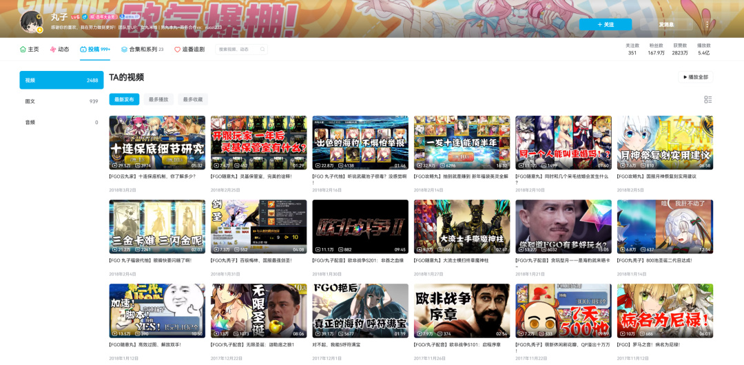The image size is (744, 365).
Task: Sort videos by 最多收藏
Action: coord(193,99)
